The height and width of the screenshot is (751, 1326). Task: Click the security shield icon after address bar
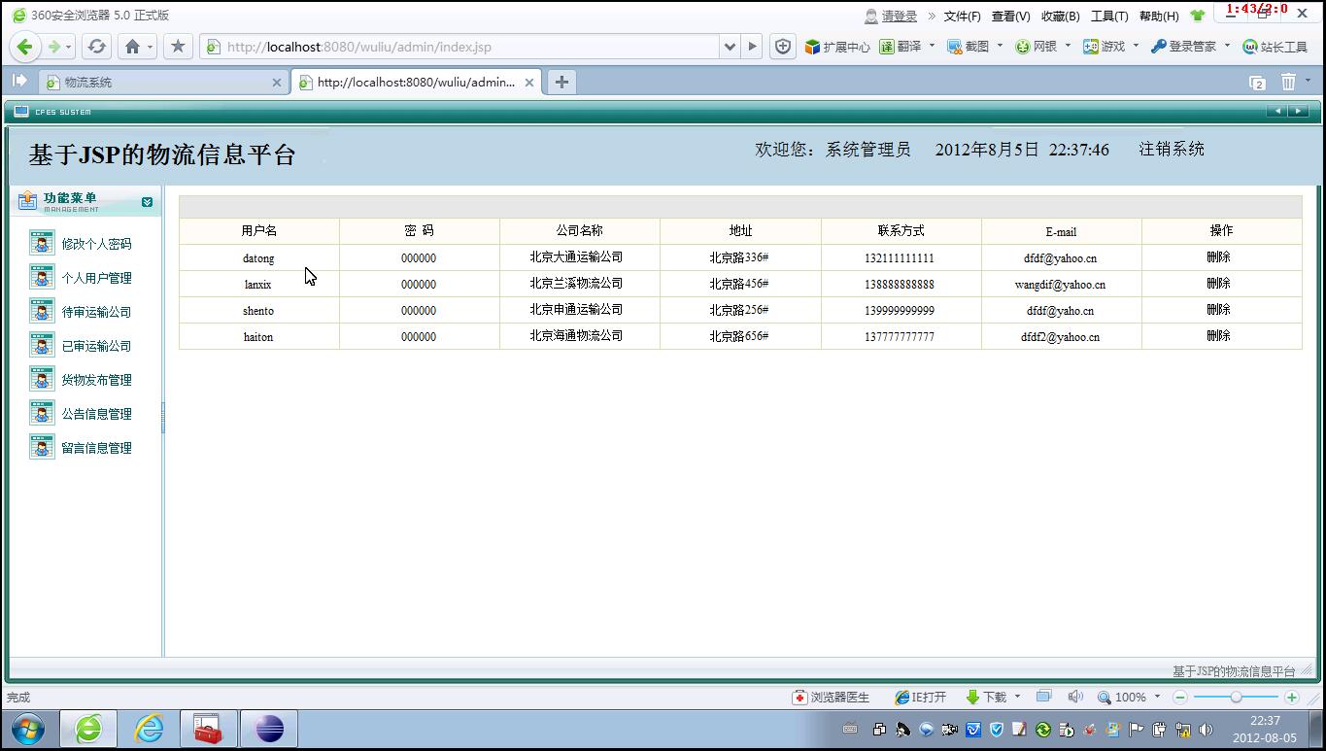pyautogui.click(x=783, y=47)
